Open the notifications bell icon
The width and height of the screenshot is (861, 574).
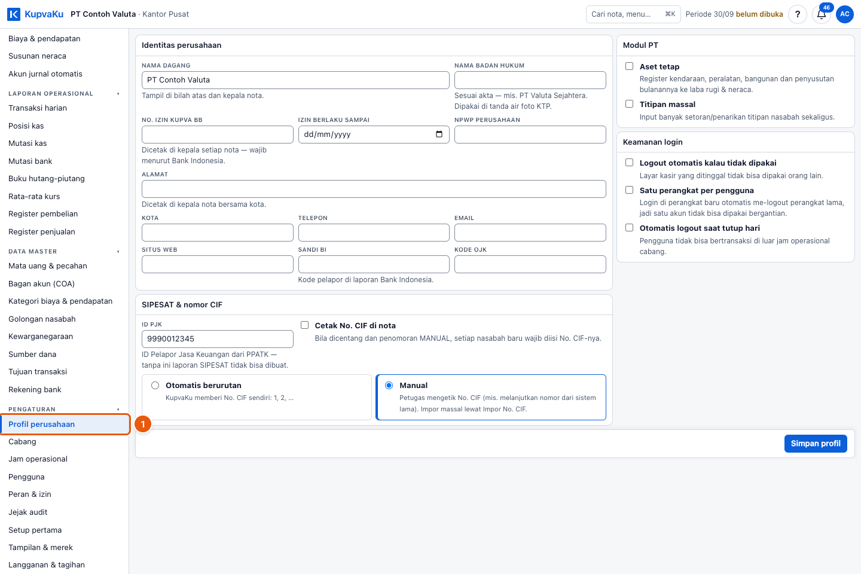click(822, 14)
